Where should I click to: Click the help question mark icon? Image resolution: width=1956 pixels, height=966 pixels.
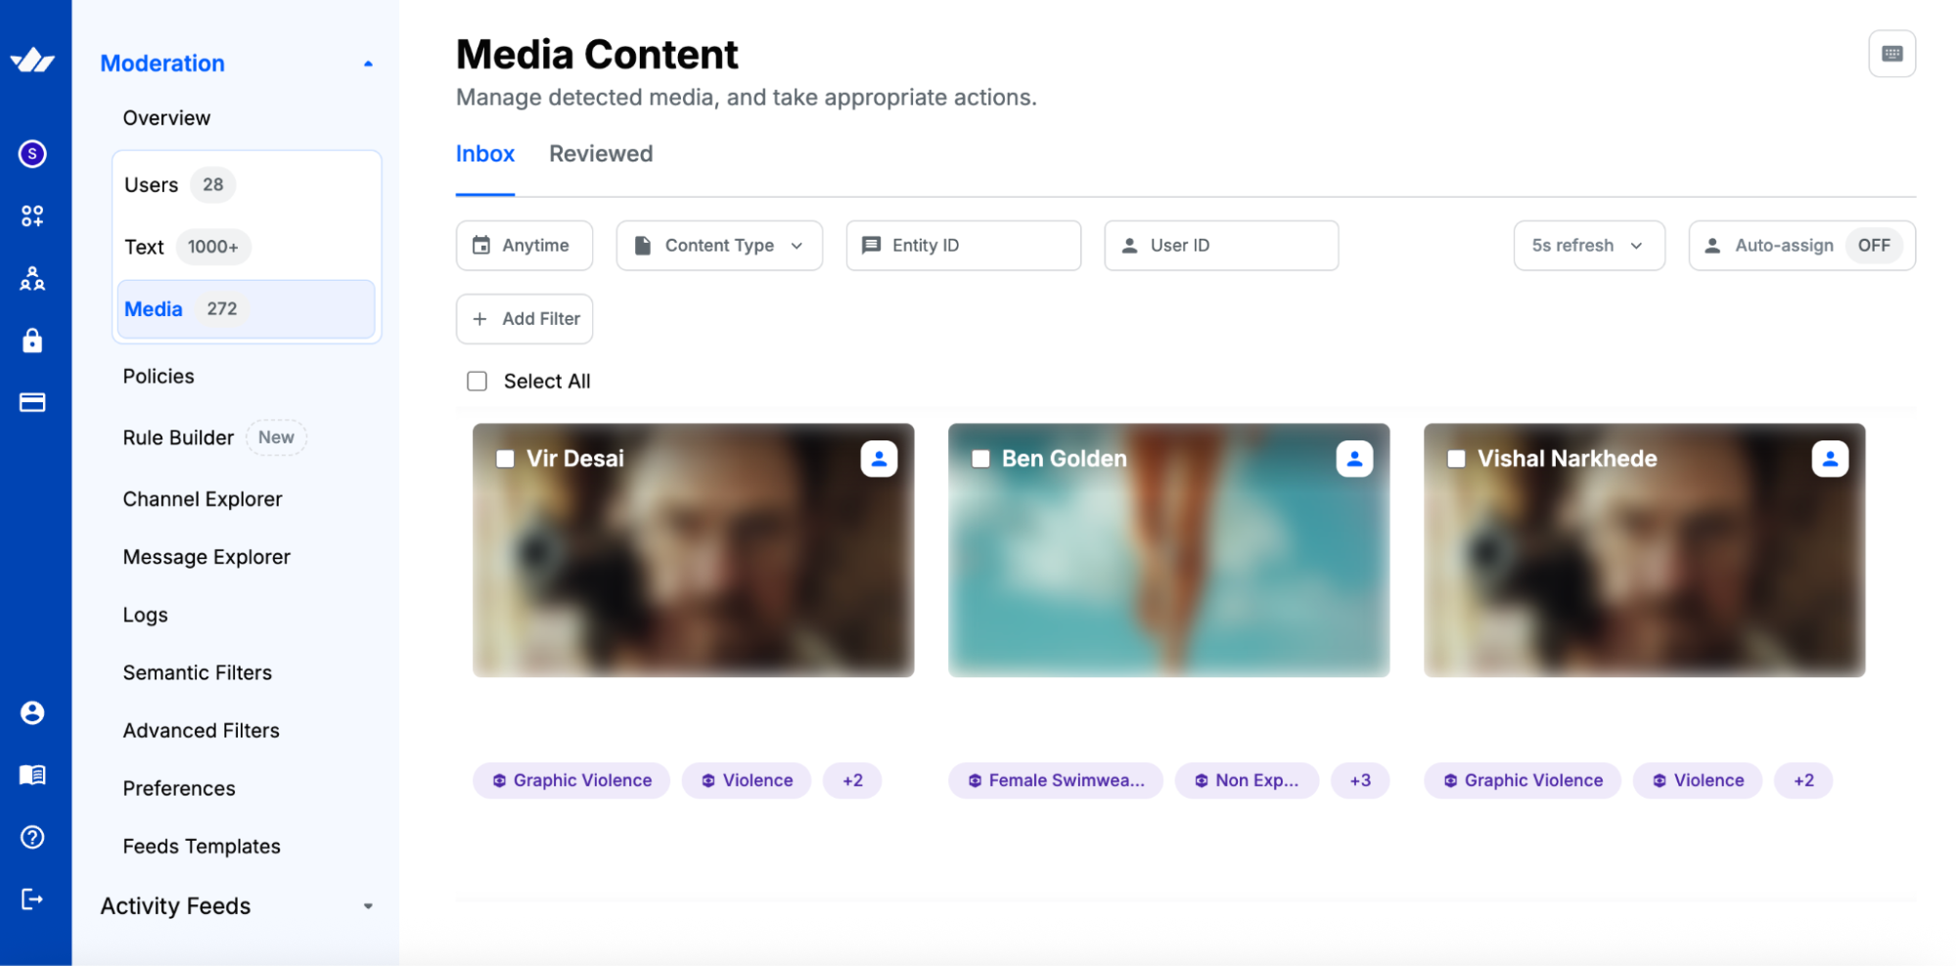tap(32, 837)
